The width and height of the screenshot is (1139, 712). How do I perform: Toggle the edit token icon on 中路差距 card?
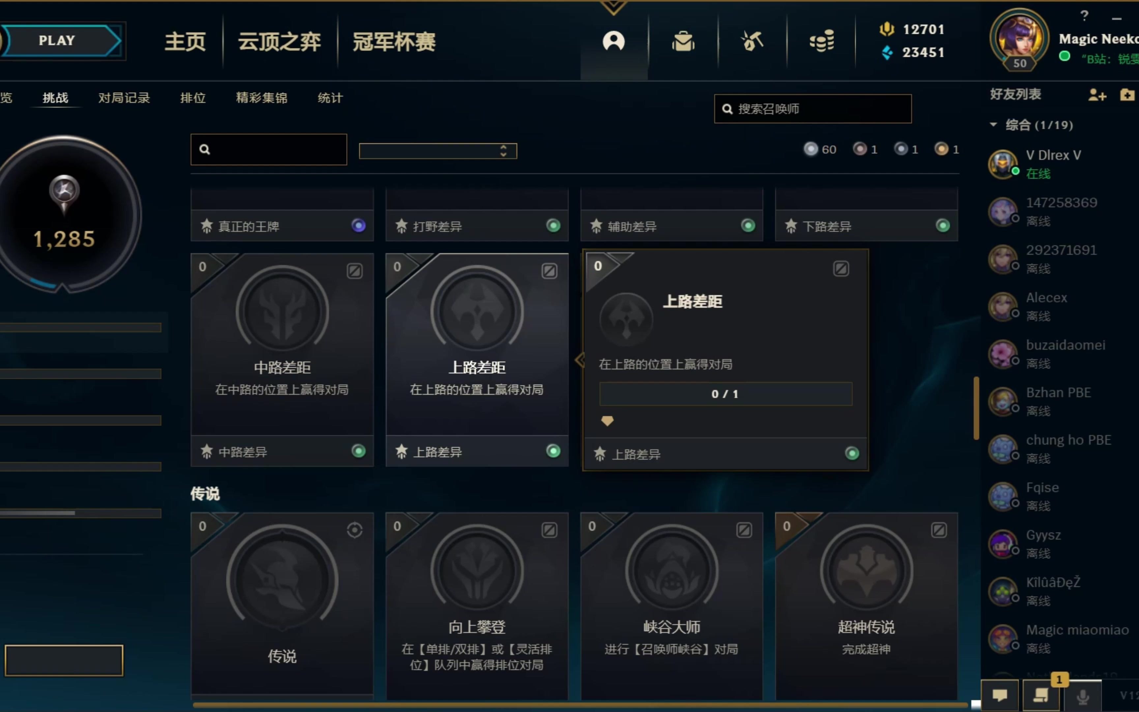355,271
